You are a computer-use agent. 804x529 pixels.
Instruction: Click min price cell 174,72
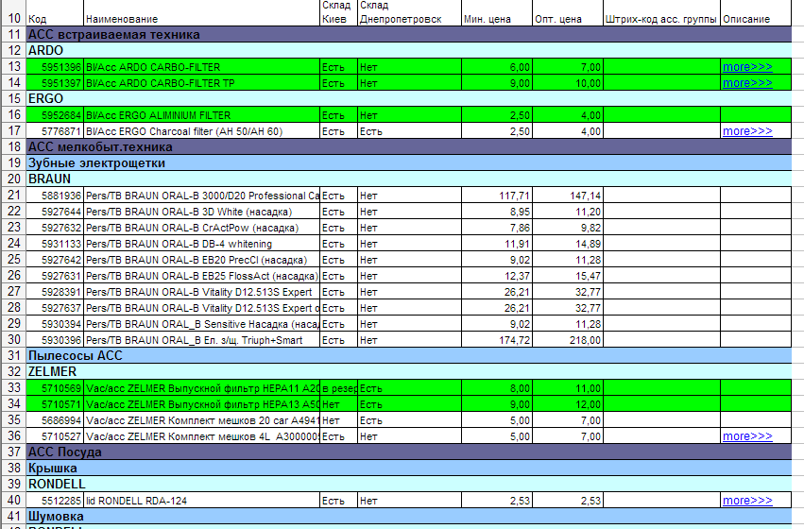(497, 340)
